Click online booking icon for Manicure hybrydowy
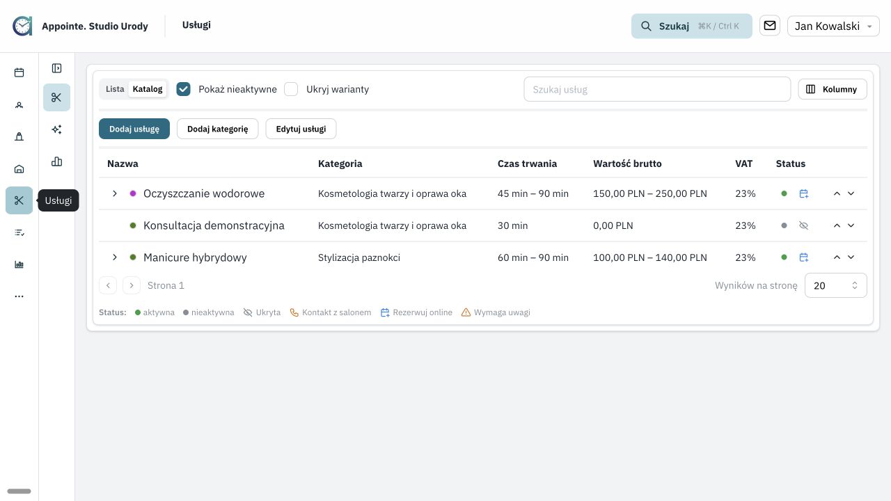891x501 pixels. click(803, 257)
